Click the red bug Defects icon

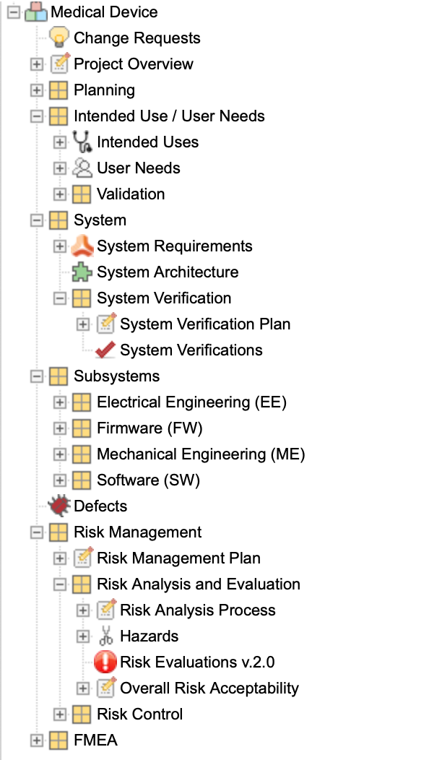click(x=59, y=506)
